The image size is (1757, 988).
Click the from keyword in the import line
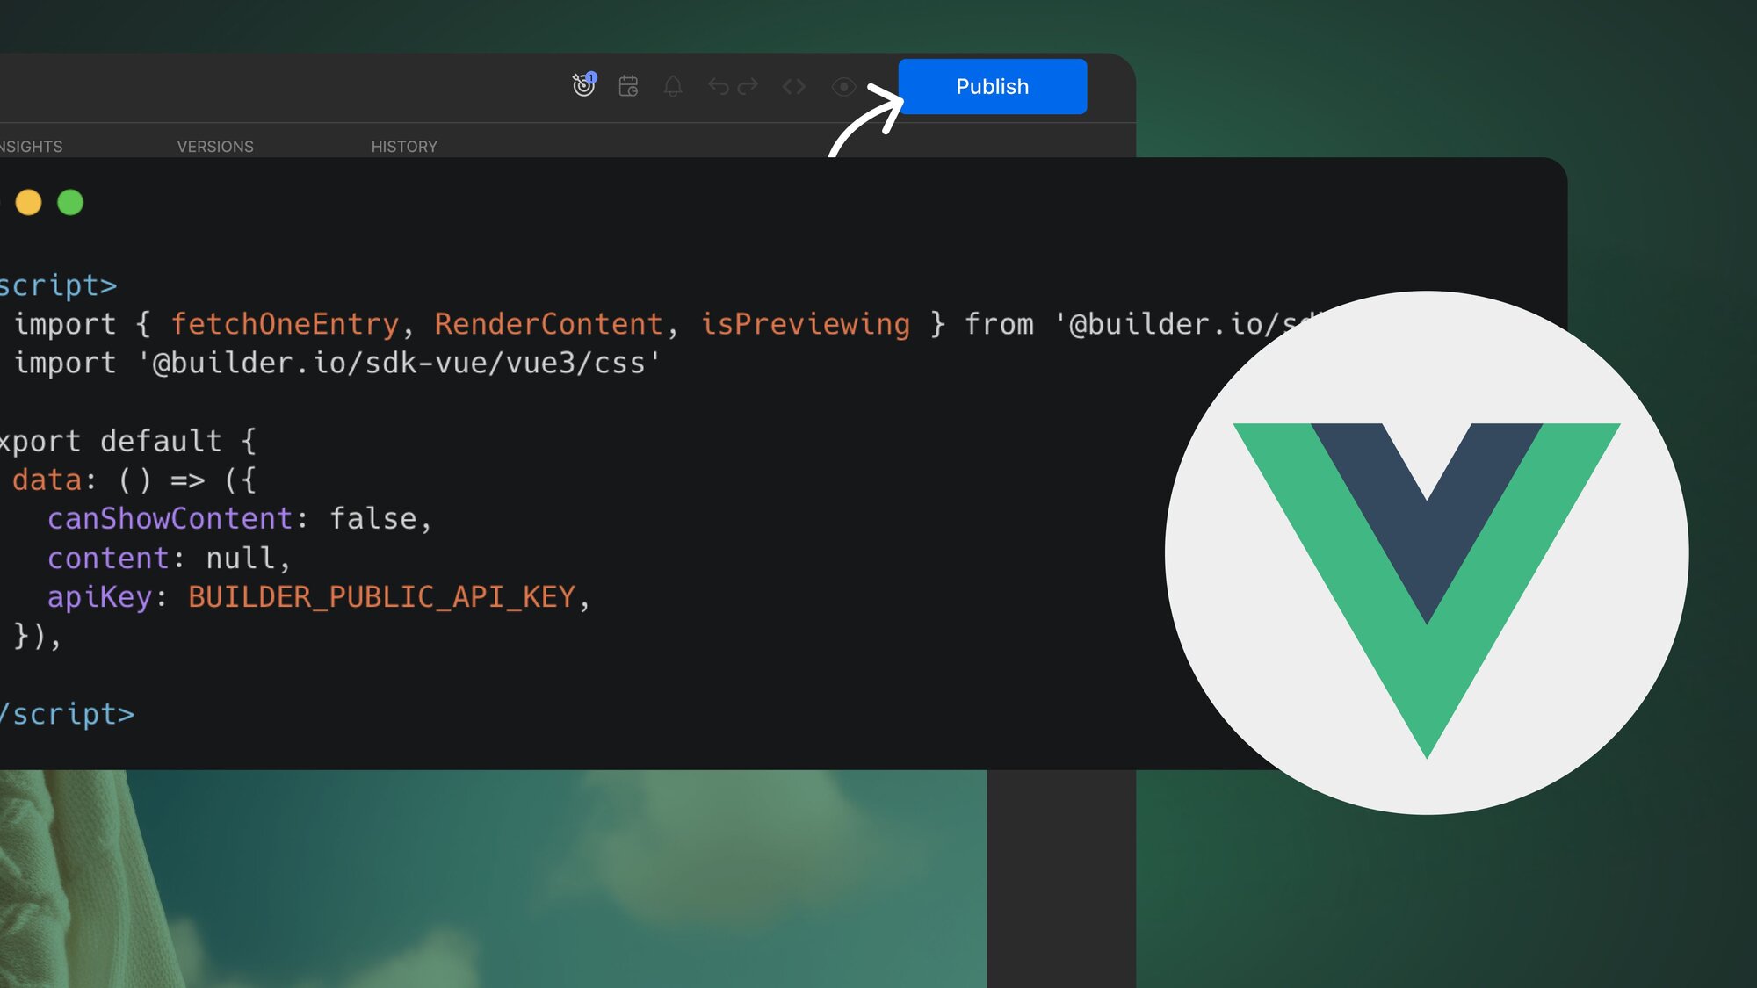pos(999,324)
